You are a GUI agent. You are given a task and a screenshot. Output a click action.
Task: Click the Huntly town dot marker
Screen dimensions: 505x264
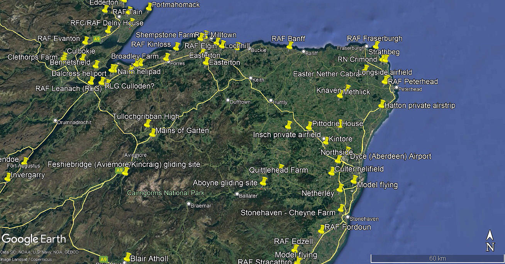coord(271,101)
